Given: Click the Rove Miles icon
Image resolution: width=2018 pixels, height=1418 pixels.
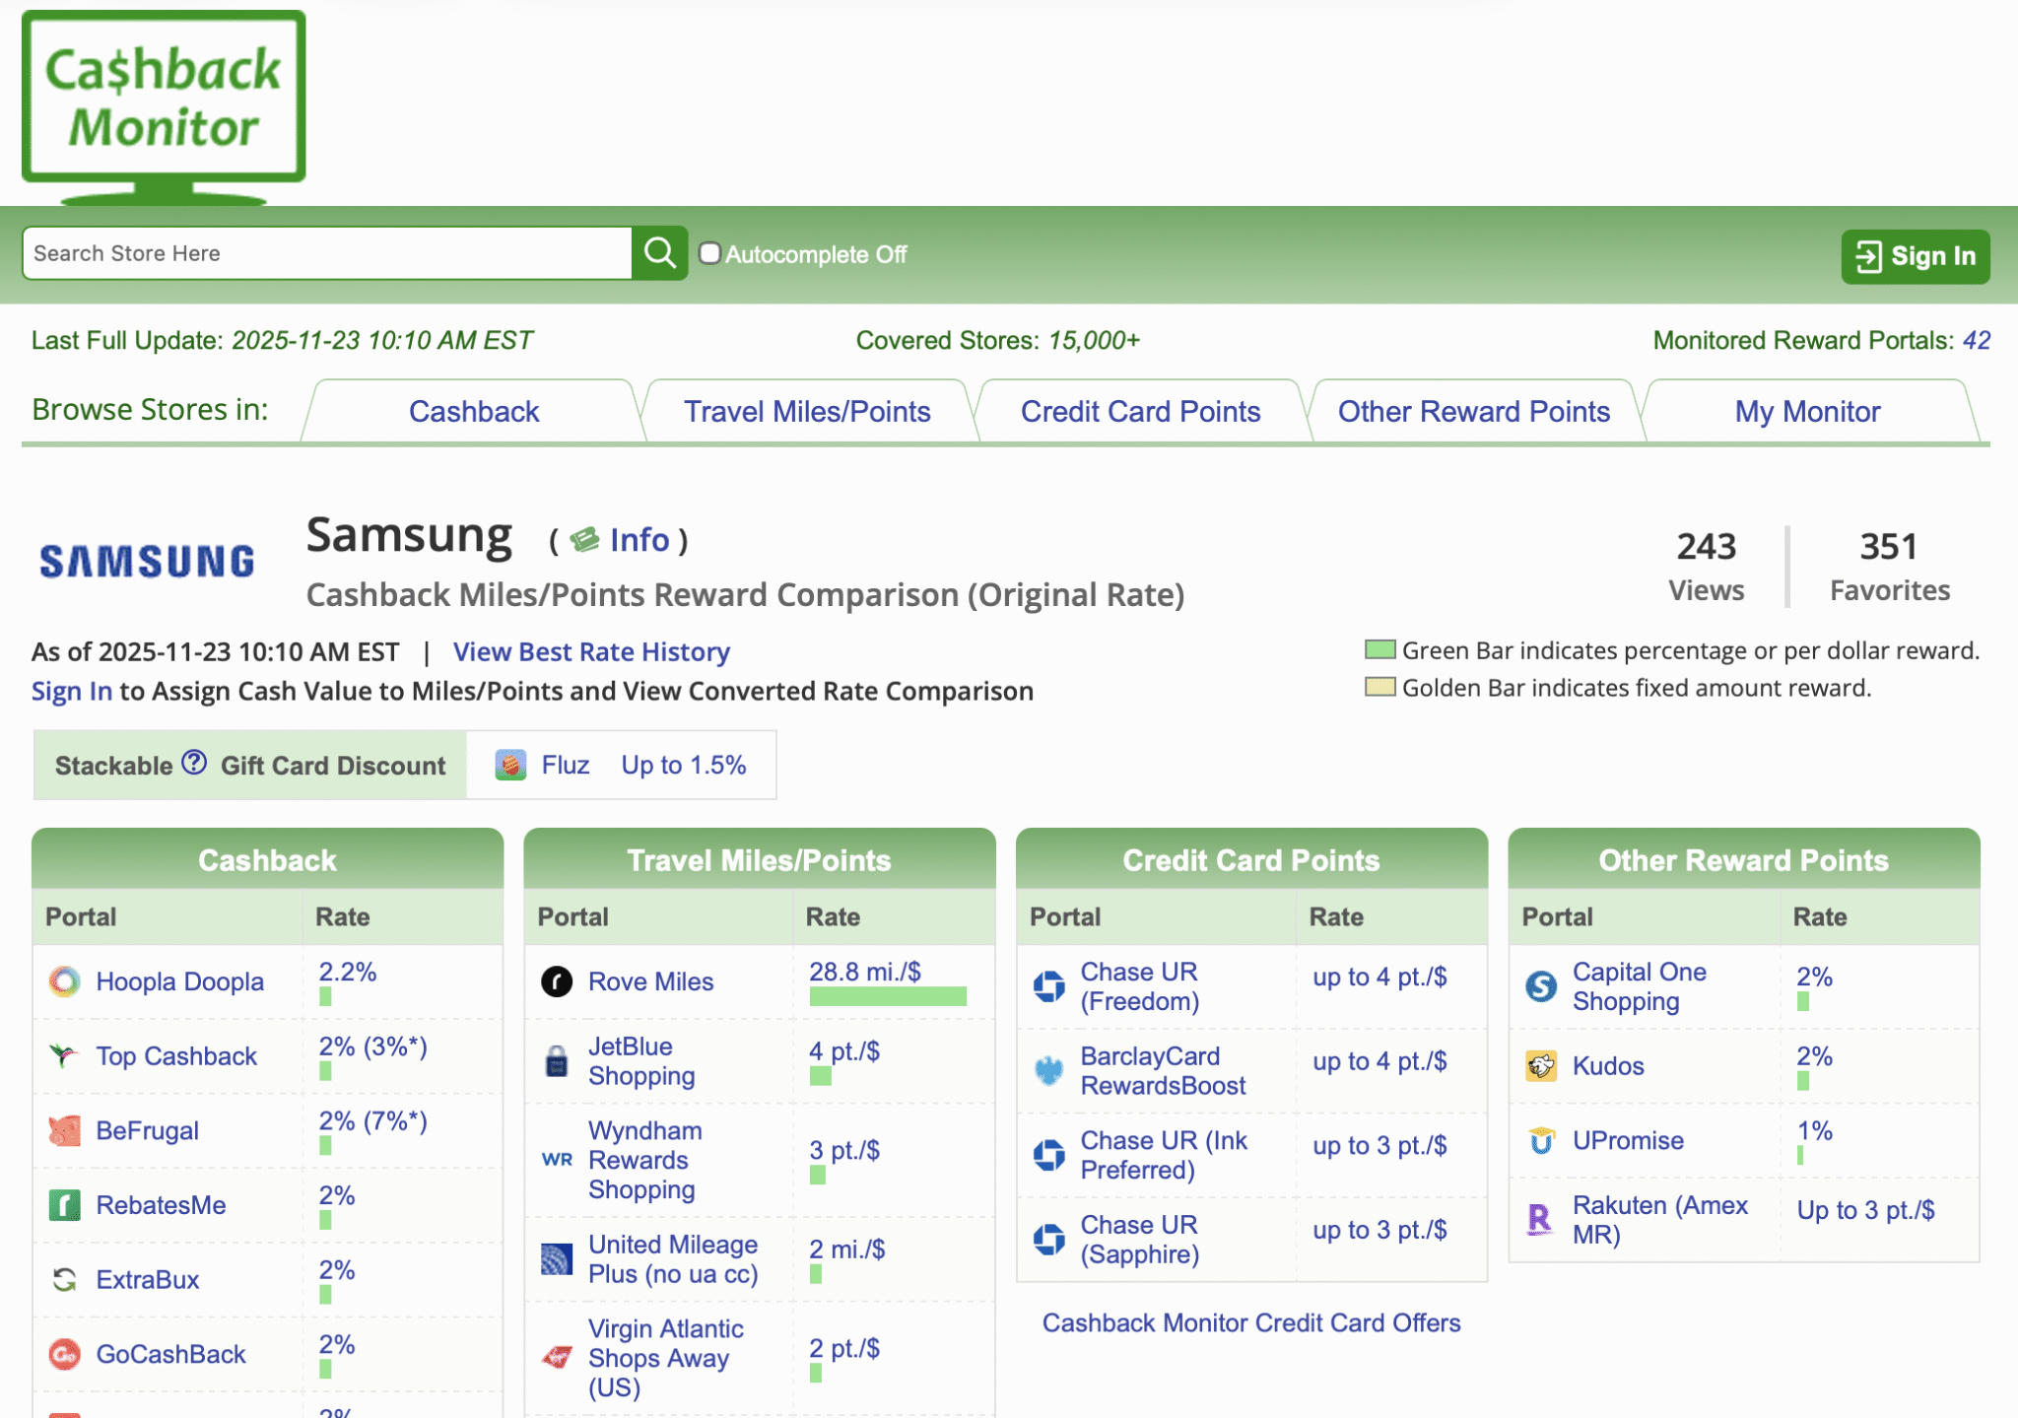Looking at the screenshot, I should (557, 981).
